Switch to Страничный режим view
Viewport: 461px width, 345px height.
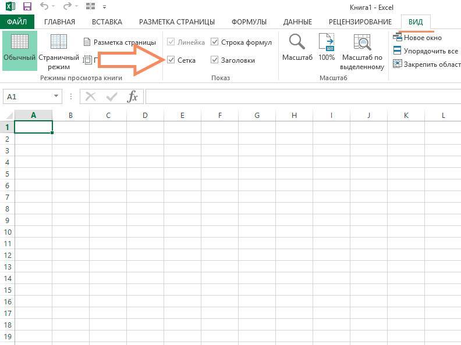click(59, 51)
